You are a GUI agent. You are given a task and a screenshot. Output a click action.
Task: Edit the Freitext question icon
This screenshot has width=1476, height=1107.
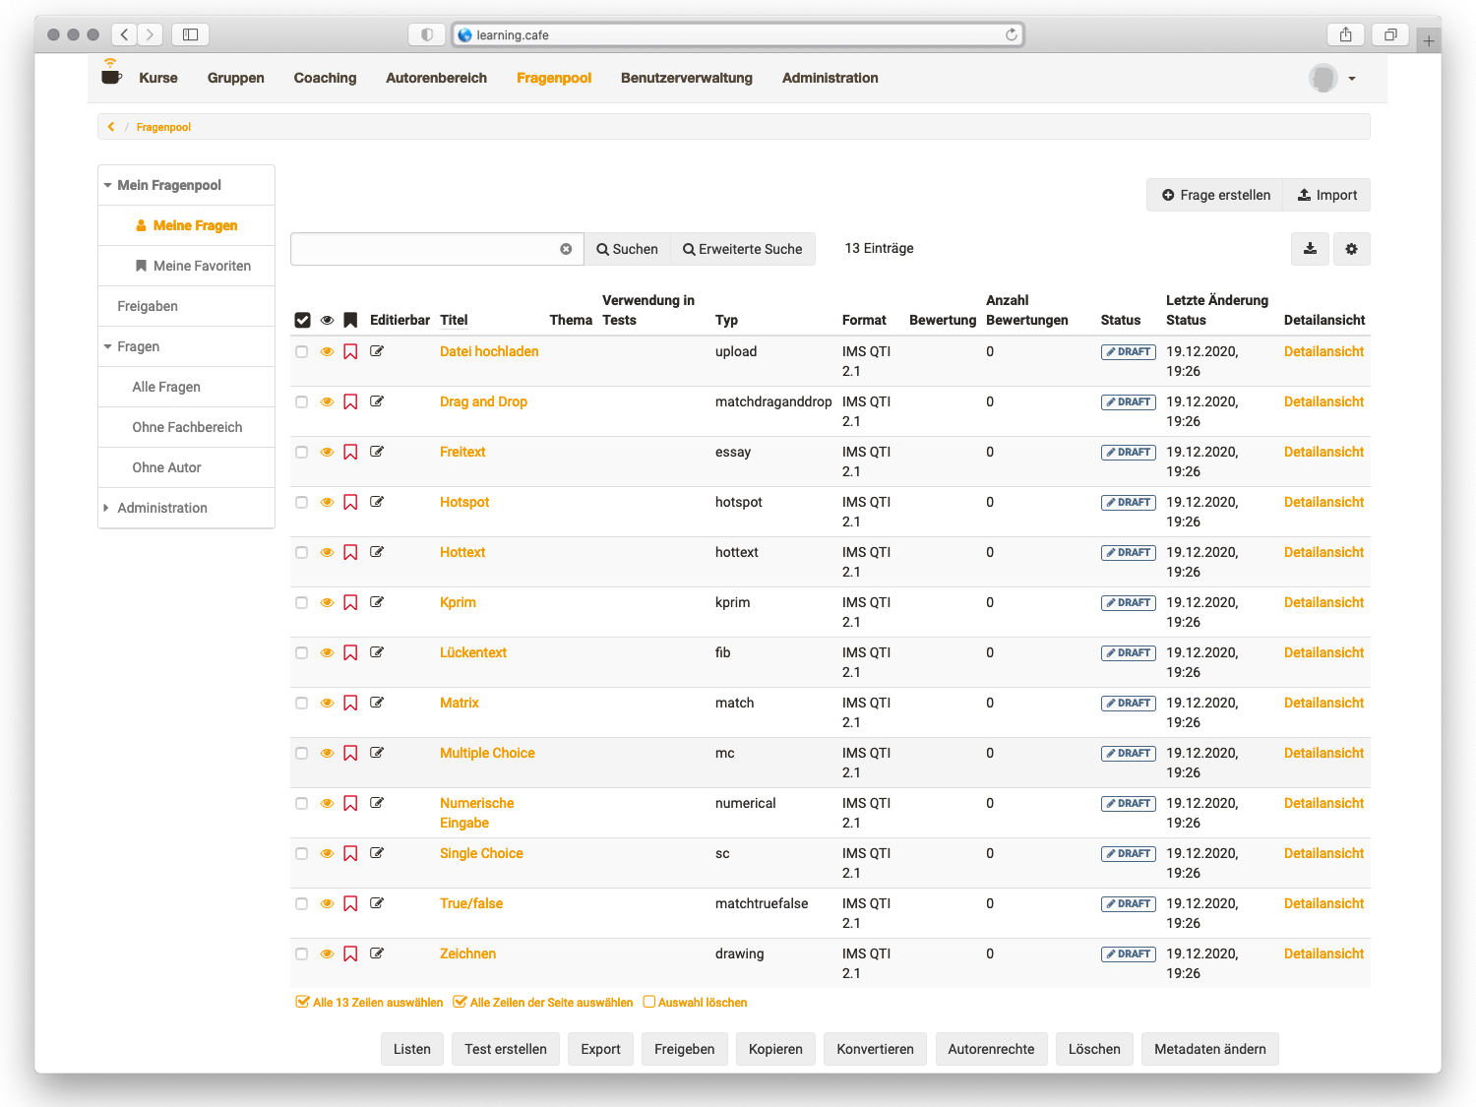click(x=377, y=452)
